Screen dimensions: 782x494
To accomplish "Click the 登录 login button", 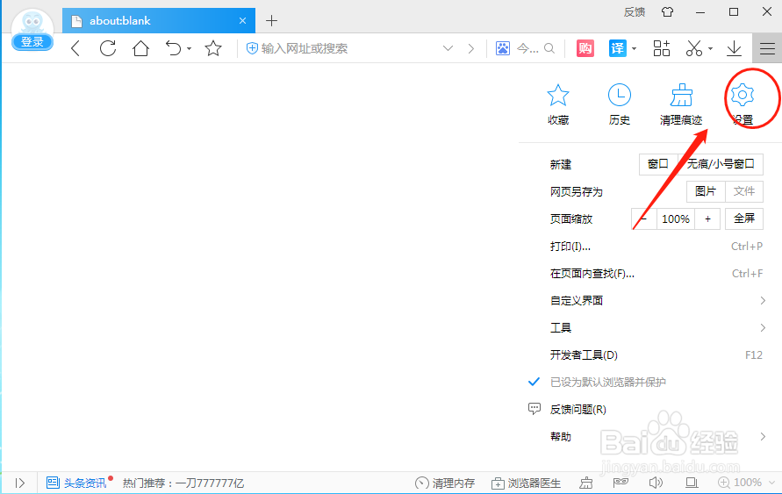I will point(32,42).
